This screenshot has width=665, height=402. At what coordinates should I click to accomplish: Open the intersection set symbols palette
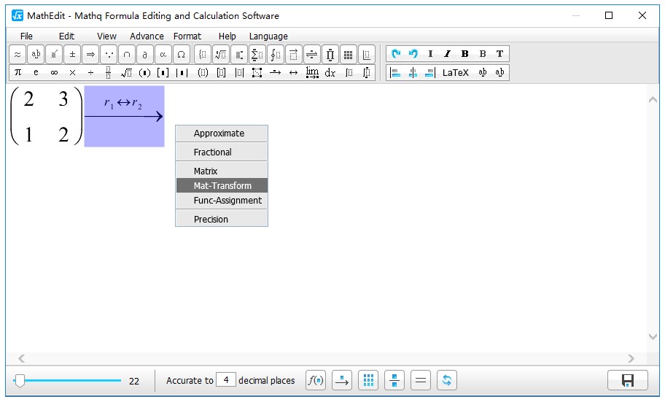pyautogui.click(x=127, y=54)
